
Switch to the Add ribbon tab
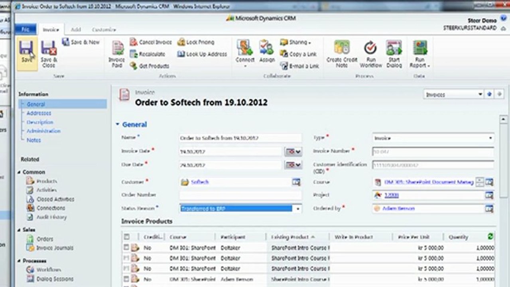tap(76, 30)
